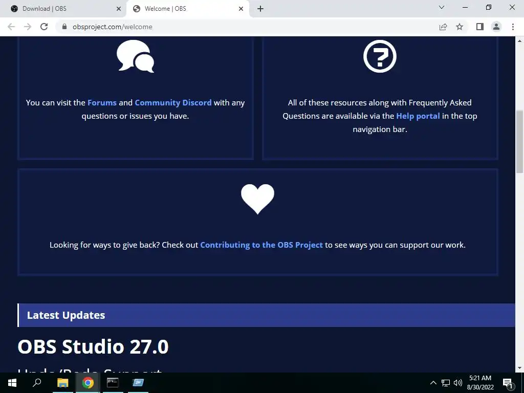Click the page scrollbar thumb
The height and width of the screenshot is (393, 524).
(x=520, y=142)
